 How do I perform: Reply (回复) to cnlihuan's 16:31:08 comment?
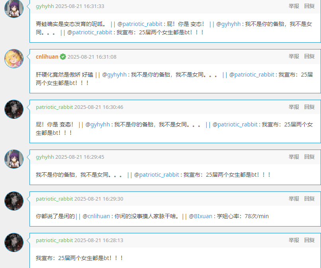point(309,56)
